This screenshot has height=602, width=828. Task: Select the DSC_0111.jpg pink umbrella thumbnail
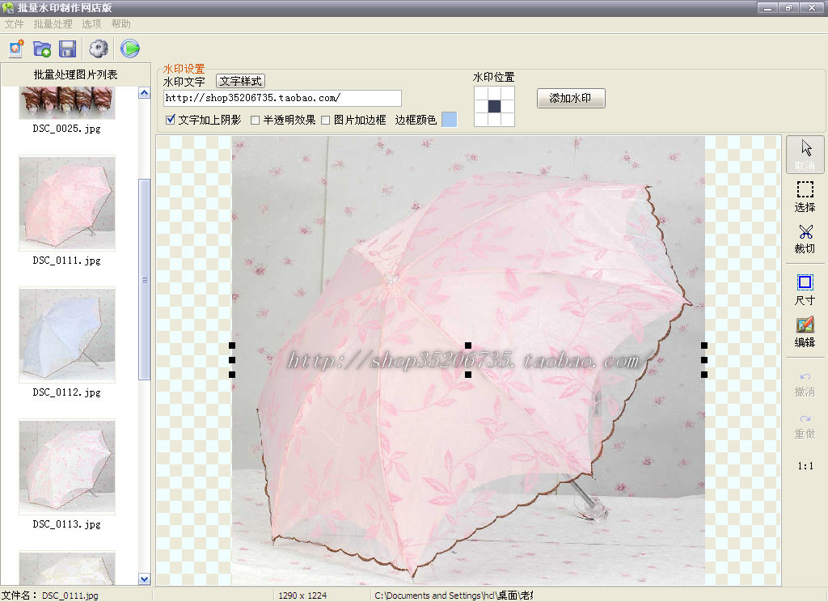point(67,203)
